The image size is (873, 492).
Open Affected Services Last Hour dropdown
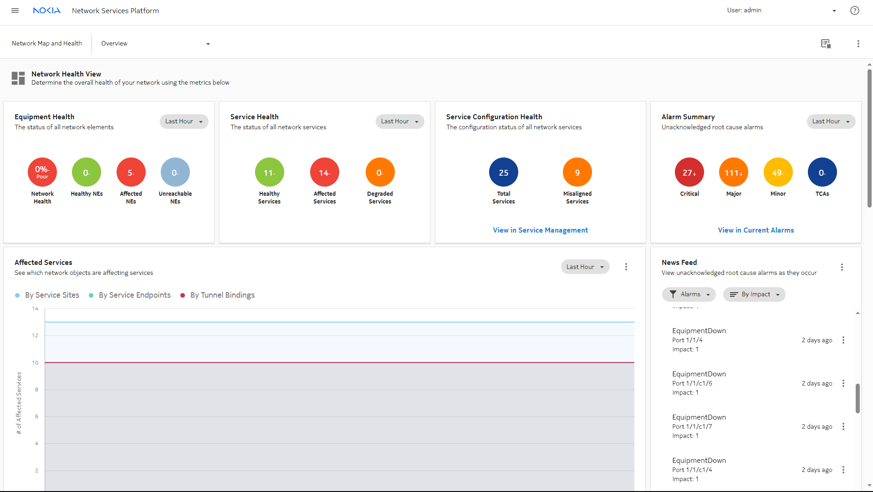click(585, 267)
